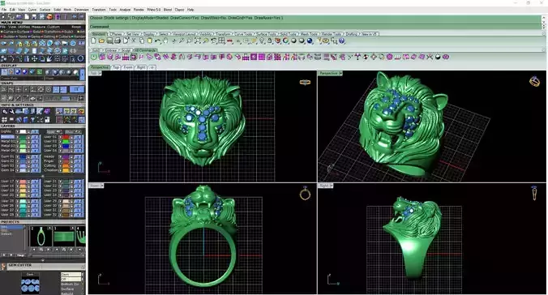
Task: Switch to the Front viewport tab
Action: tap(128, 67)
